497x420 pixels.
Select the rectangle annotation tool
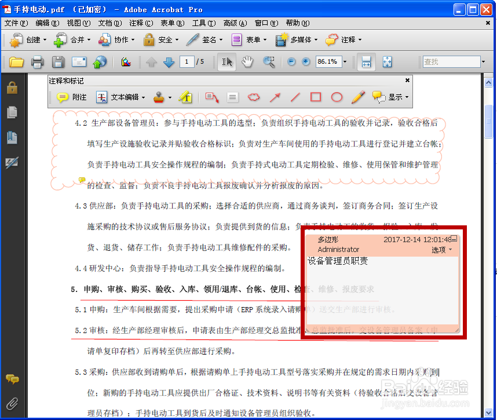(x=316, y=97)
